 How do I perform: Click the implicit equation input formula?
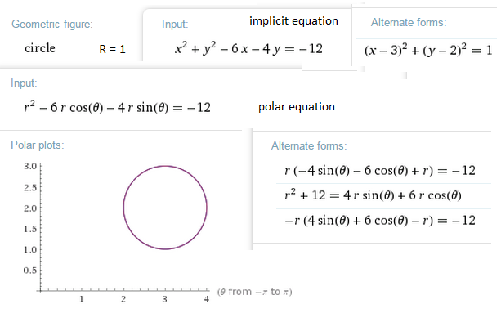tap(248, 49)
